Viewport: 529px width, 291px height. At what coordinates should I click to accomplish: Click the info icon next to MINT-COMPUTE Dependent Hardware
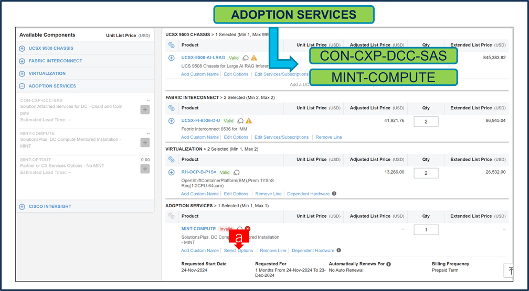pos(338,250)
